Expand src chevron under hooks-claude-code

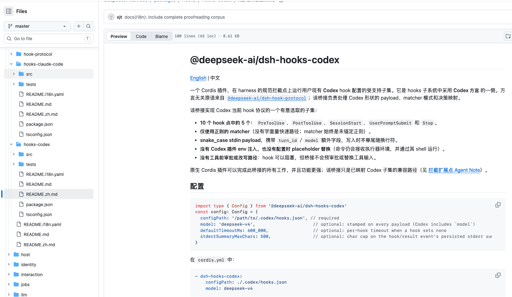click(14, 74)
